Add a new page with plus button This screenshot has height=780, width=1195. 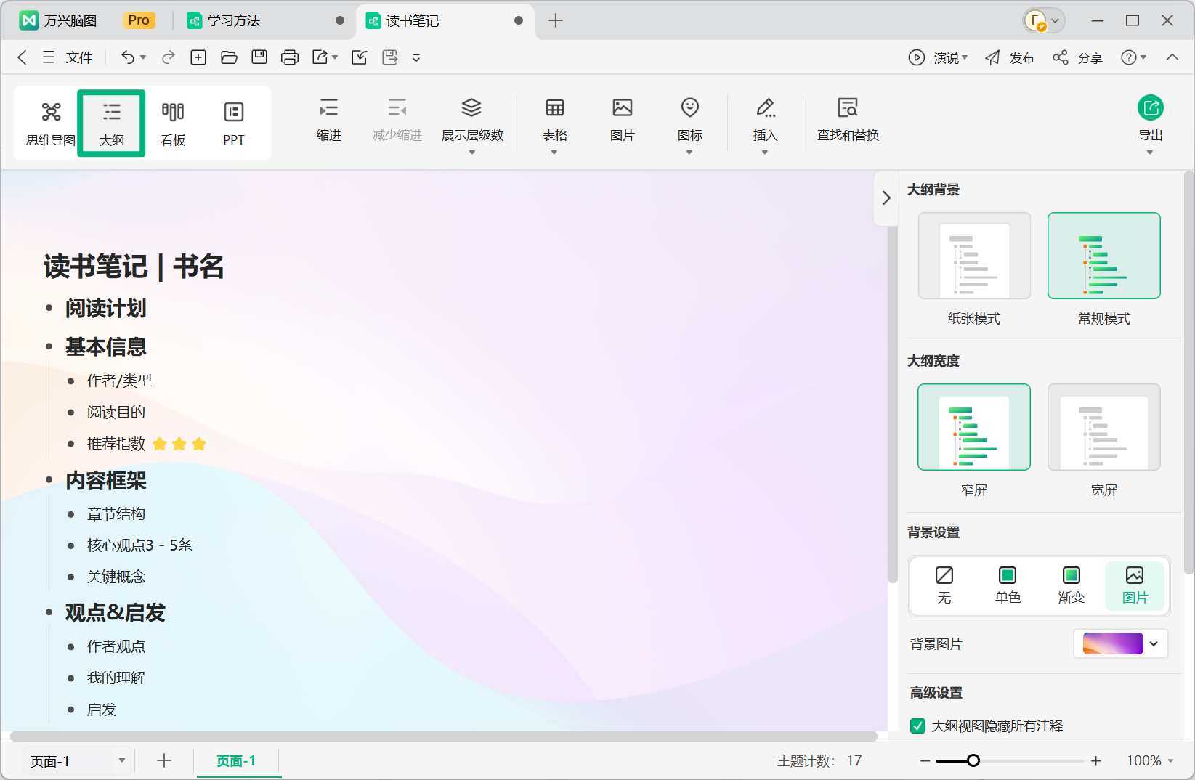pyautogui.click(x=164, y=760)
